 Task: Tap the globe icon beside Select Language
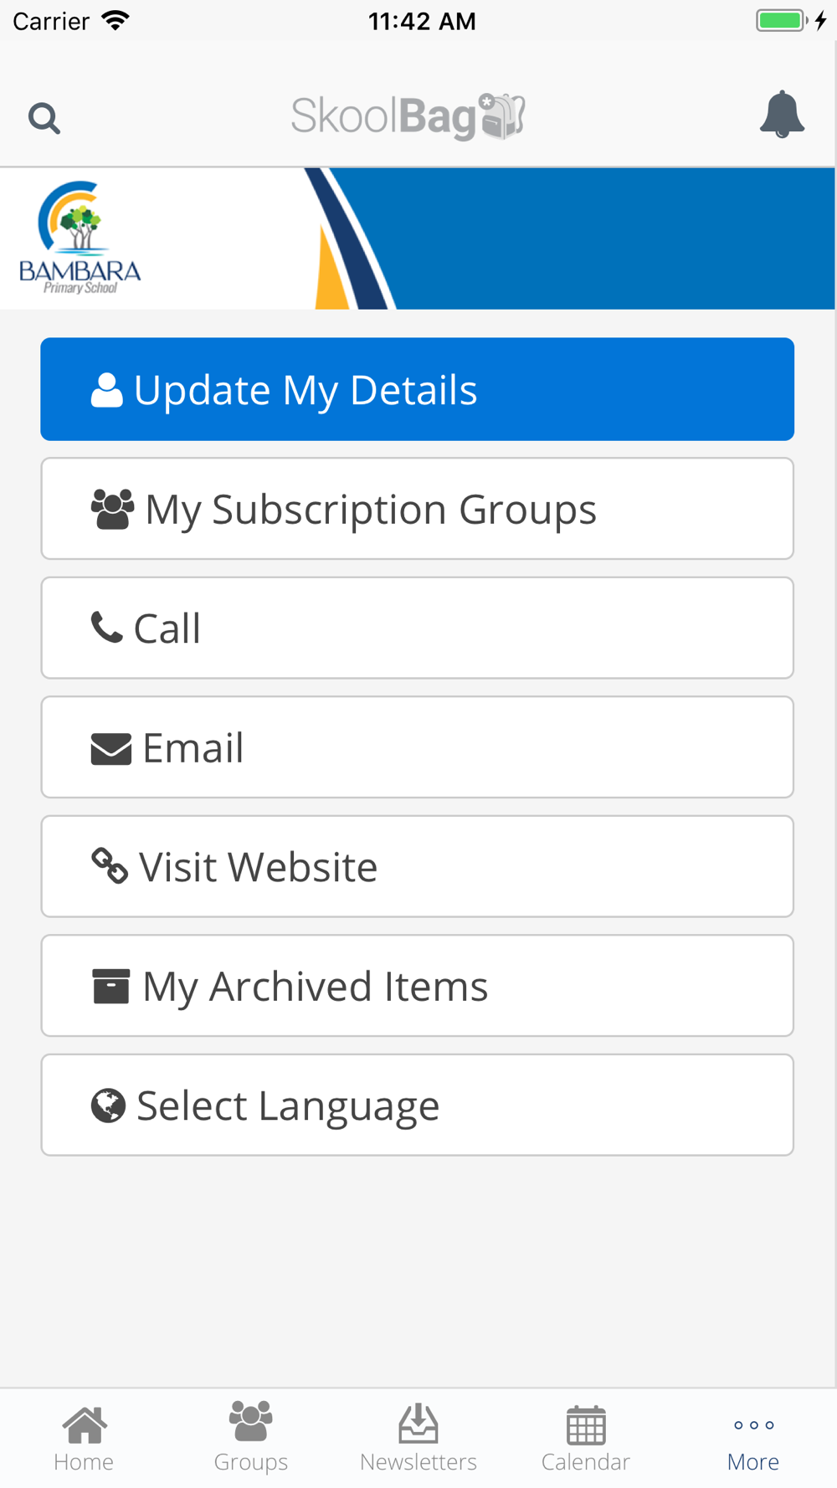tap(108, 1106)
